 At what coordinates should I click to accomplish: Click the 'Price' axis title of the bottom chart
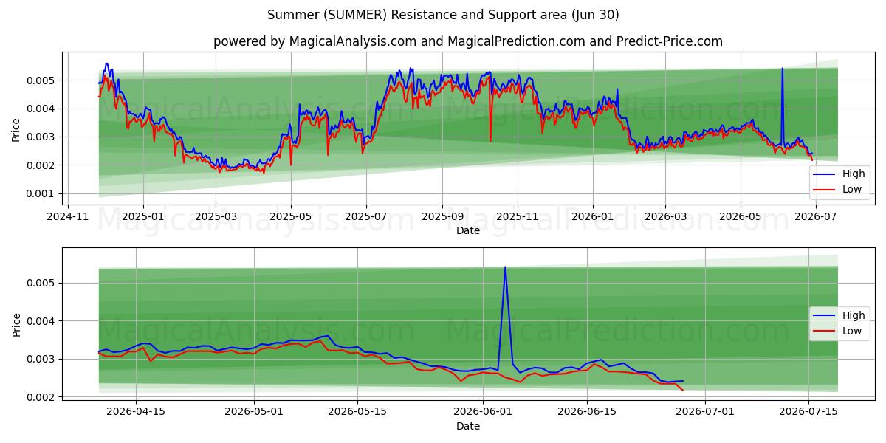pyautogui.click(x=16, y=324)
